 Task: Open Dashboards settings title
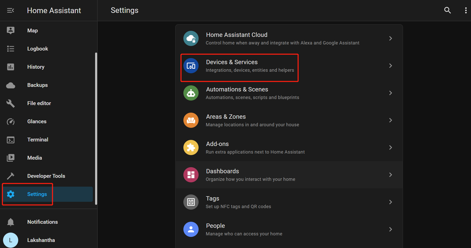(x=223, y=171)
